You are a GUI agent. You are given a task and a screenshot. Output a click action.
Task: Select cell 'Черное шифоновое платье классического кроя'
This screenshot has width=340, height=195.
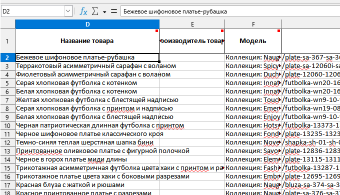pyautogui.click(x=87, y=134)
